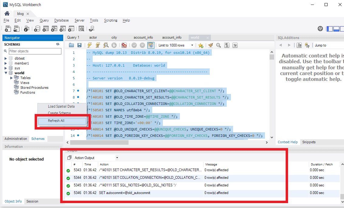Execute all statements with lightning icon
The image size is (344, 208).
point(90,45)
